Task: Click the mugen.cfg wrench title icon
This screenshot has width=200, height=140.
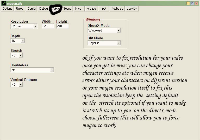Action: pos(4,3)
